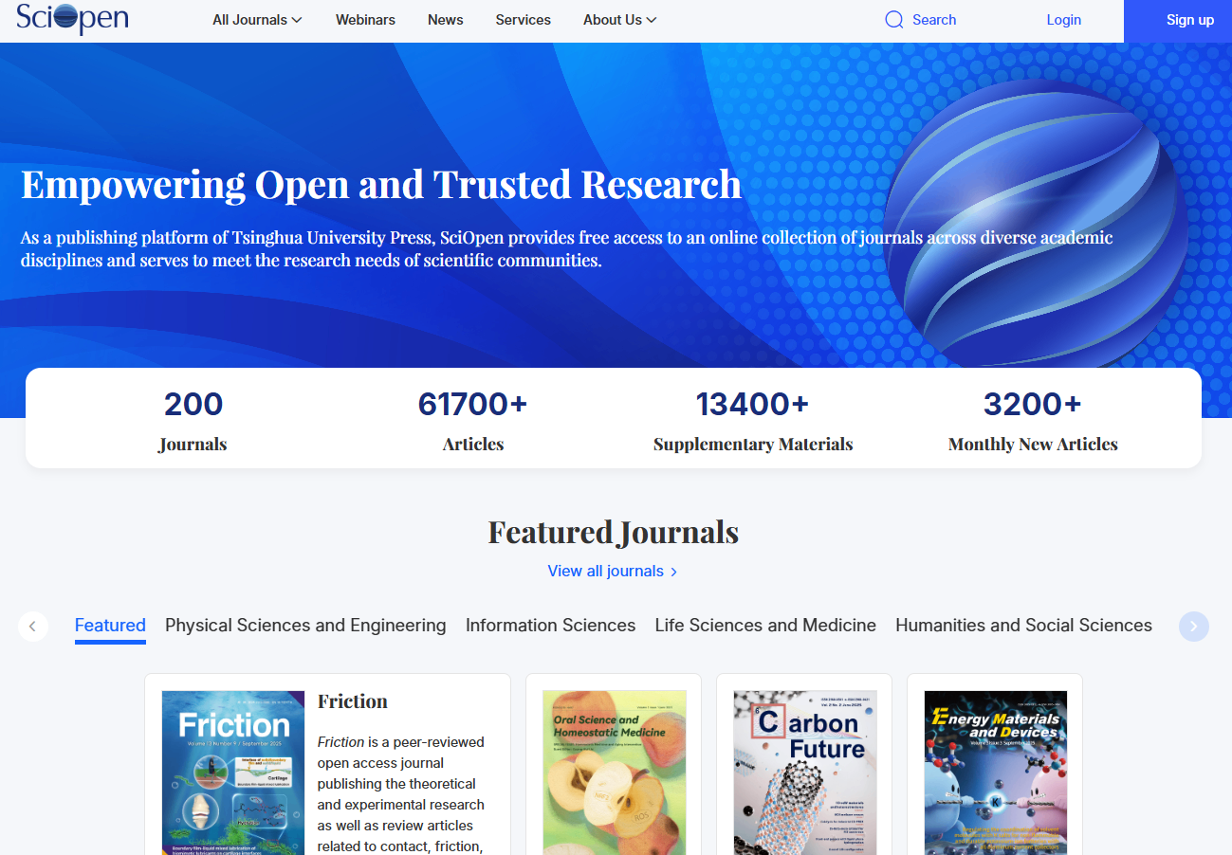The width and height of the screenshot is (1232, 855).
Task: Click the magnifying glass search icon
Action: (893, 20)
